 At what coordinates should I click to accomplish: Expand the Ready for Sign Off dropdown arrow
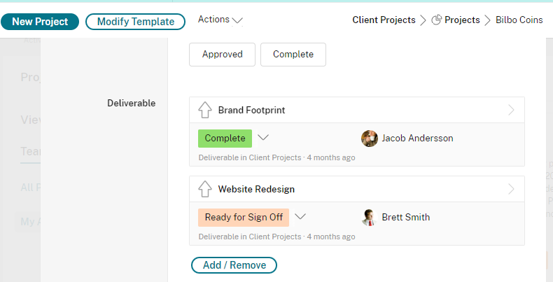(x=300, y=216)
